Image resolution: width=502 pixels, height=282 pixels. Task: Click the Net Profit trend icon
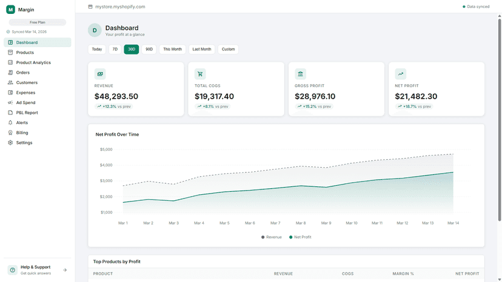[401, 74]
